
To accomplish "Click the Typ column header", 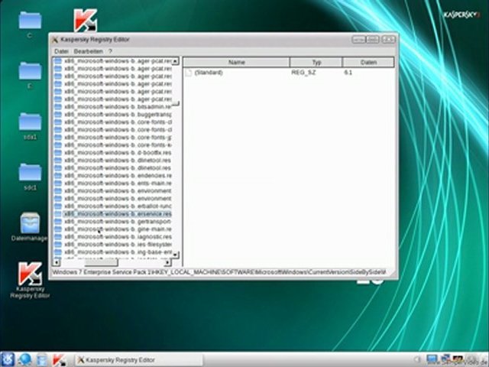I will click(x=316, y=62).
